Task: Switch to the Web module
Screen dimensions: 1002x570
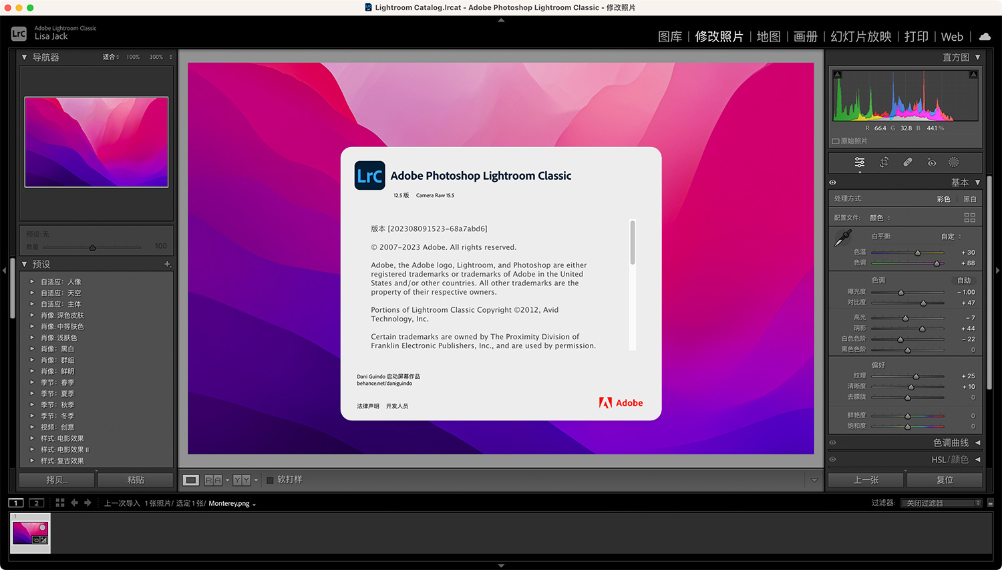Action: pyautogui.click(x=952, y=37)
